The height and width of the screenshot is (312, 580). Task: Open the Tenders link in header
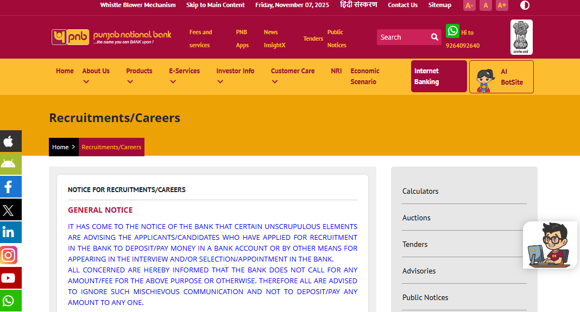tap(313, 39)
